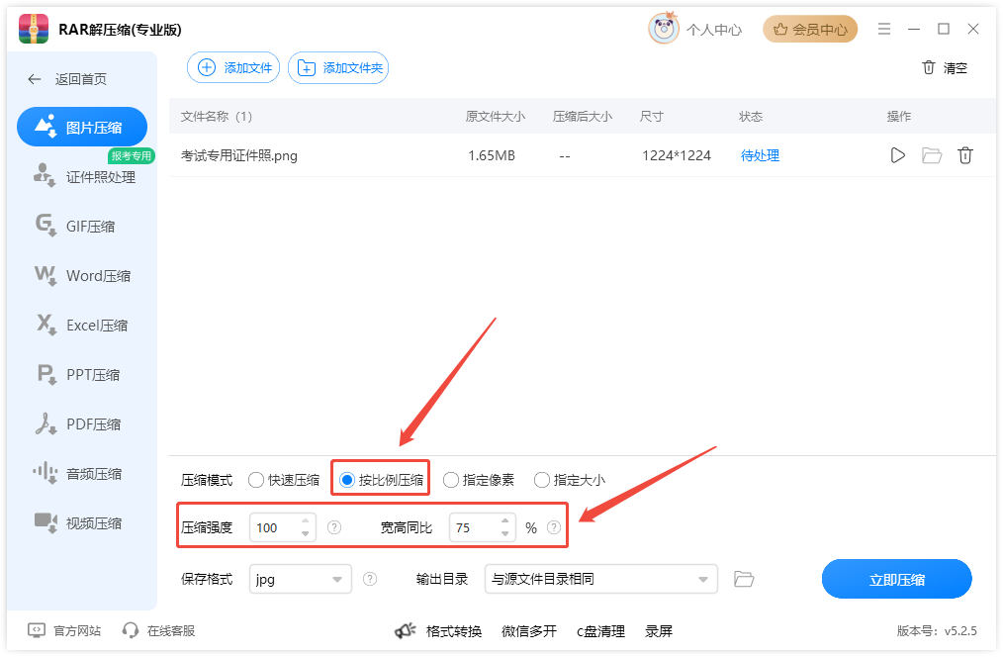1003x657 pixels.
Task: Select the 指定大小 radio button
Action: tap(541, 480)
